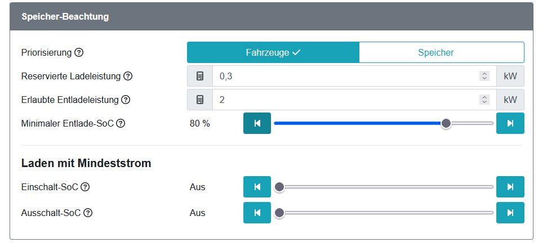Select Fahrzeuge prioritization option
556x247 pixels.
click(x=273, y=53)
